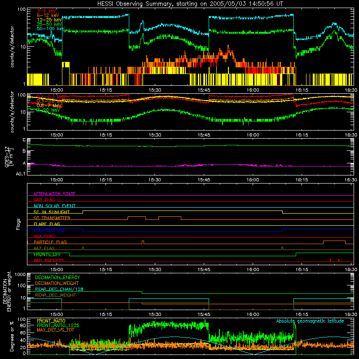
Task: Click the DECIMATION_WEIGHT legend label
Action: (57, 283)
